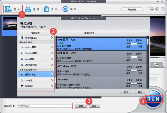Expand the Youtube視訊 chevron
Image resolution: width=167 pixels, height=113 pixels.
point(52,47)
